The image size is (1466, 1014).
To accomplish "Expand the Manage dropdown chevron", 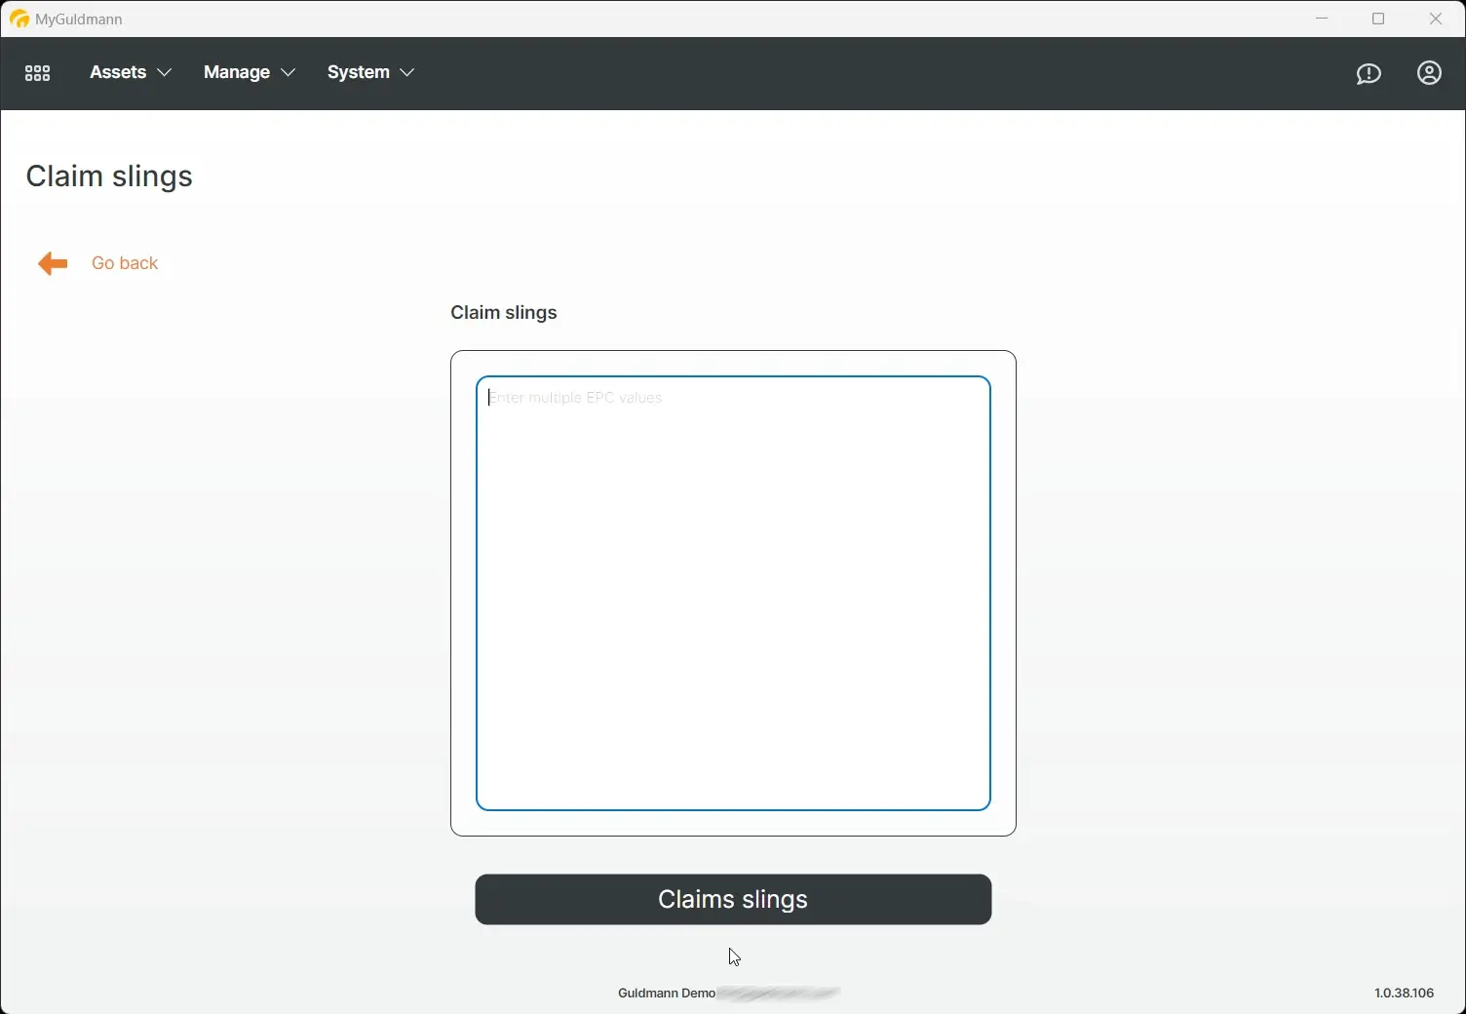I will tap(288, 73).
